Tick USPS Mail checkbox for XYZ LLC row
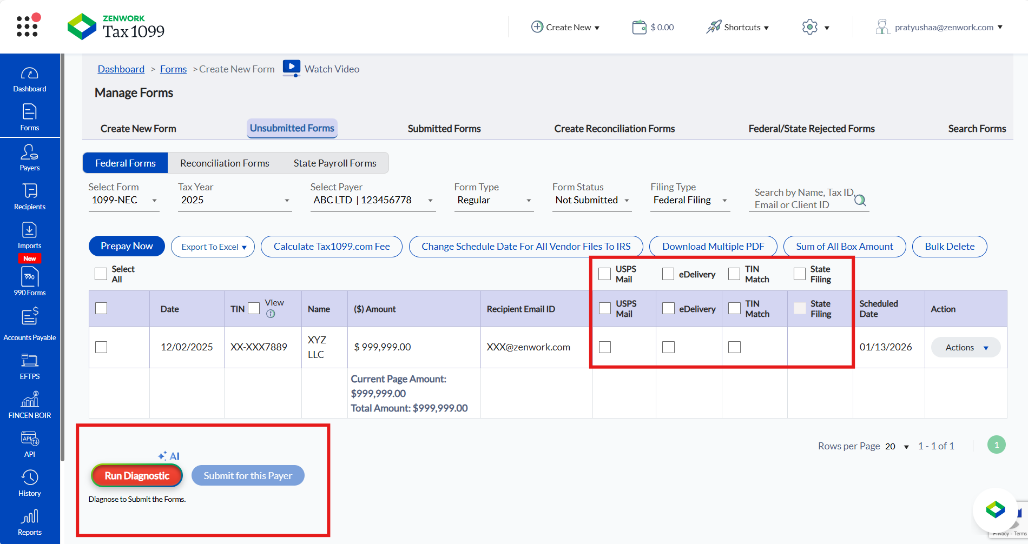 pyautogui.click(x=605, y=347)
